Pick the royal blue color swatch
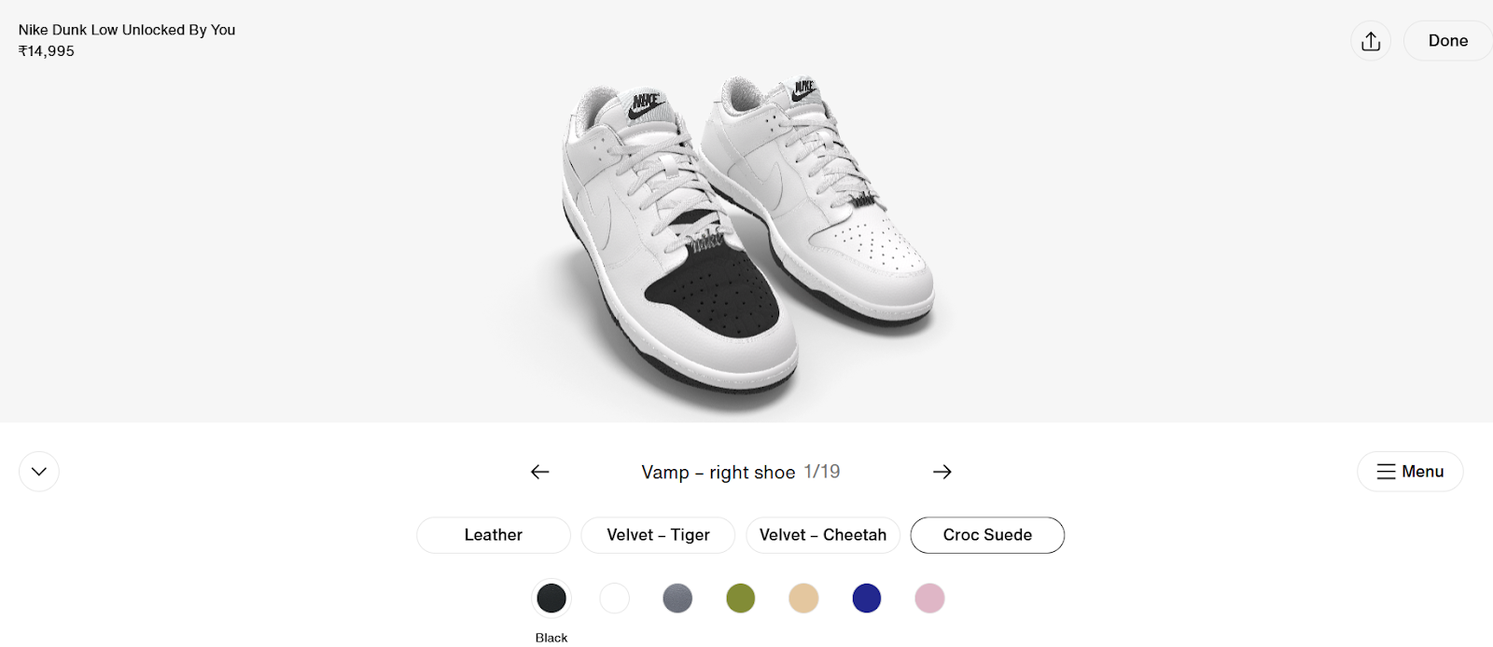 pyautogui.click(x=867, y=599)
